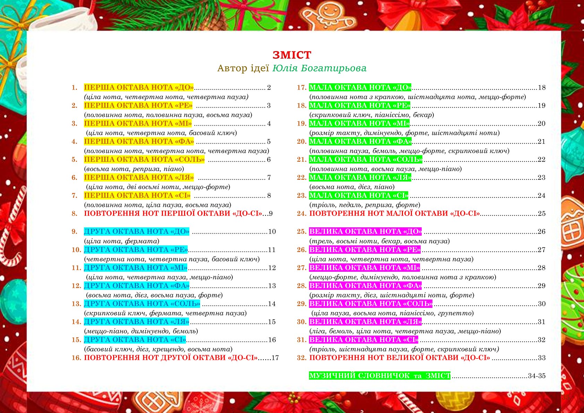
Task: Go to ПОВТОРЕННЯ НОТ ВЕЛИКОЇ ОКТАВИ «ДО-СІ»
Action: (400, 358)
